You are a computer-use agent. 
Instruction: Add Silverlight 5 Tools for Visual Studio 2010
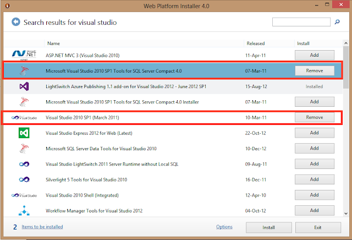(315, 179)
